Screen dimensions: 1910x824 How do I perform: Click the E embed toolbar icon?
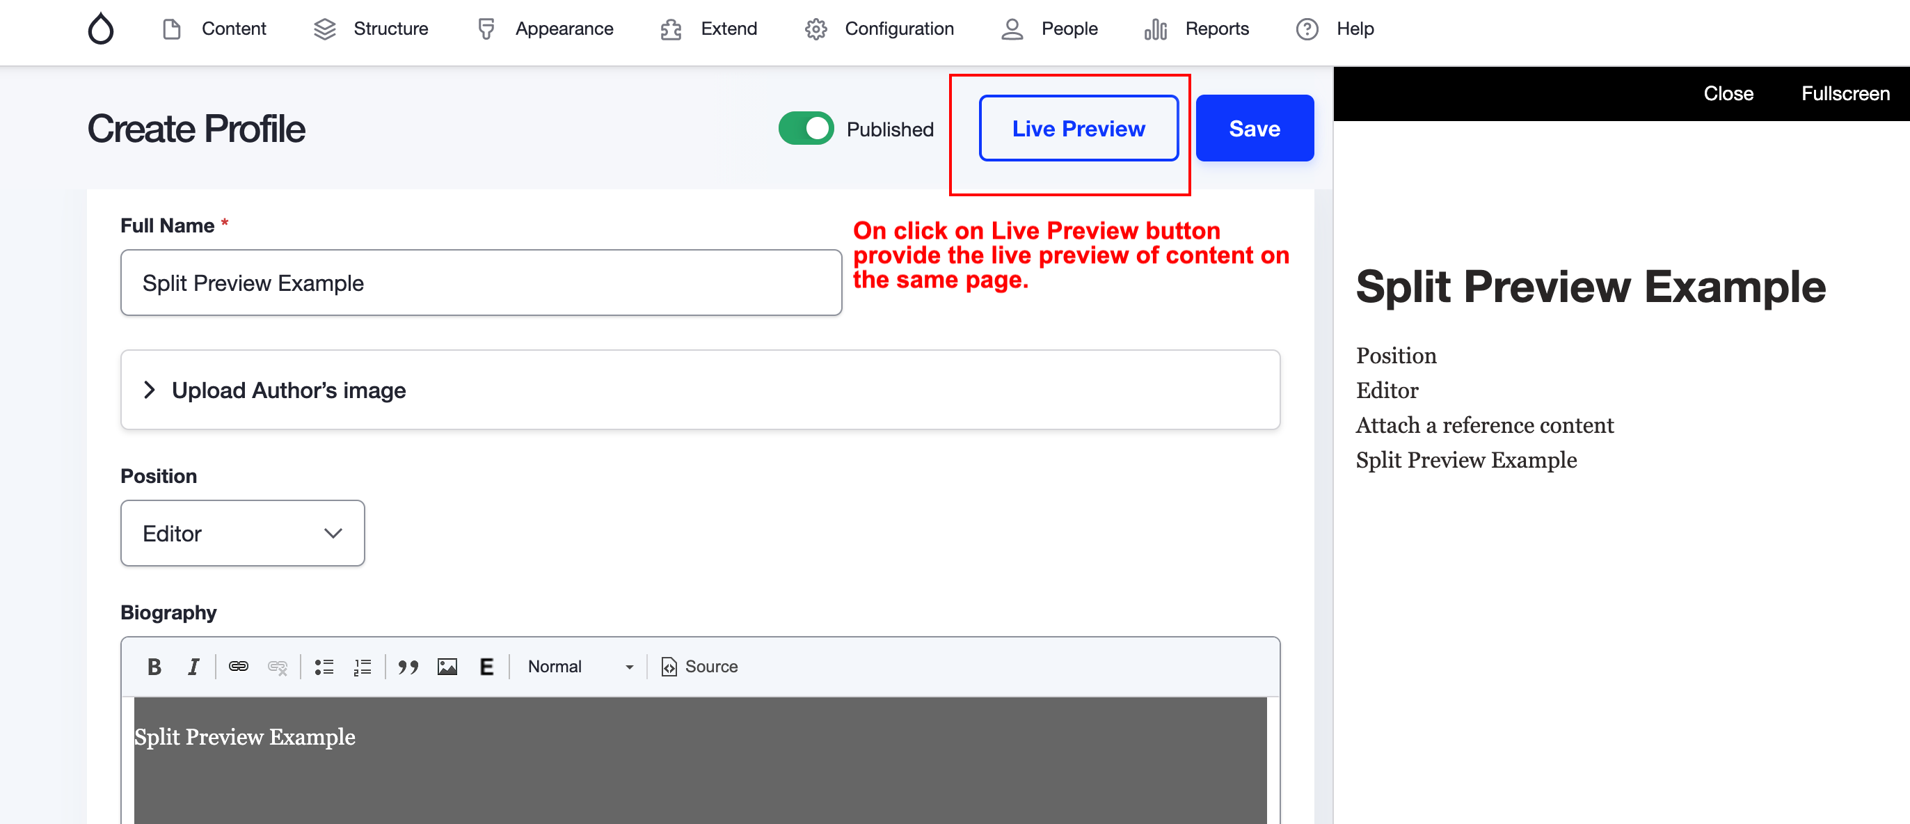pyautogui.click(x=486, y=666)
